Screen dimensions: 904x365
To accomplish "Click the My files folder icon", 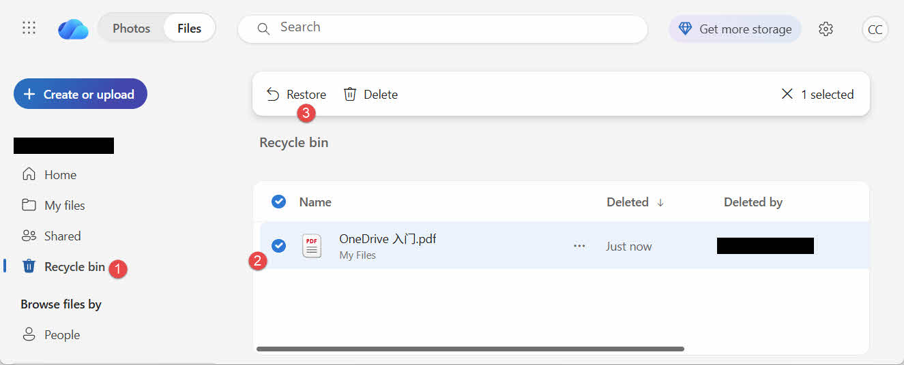I will pos(29,205).
